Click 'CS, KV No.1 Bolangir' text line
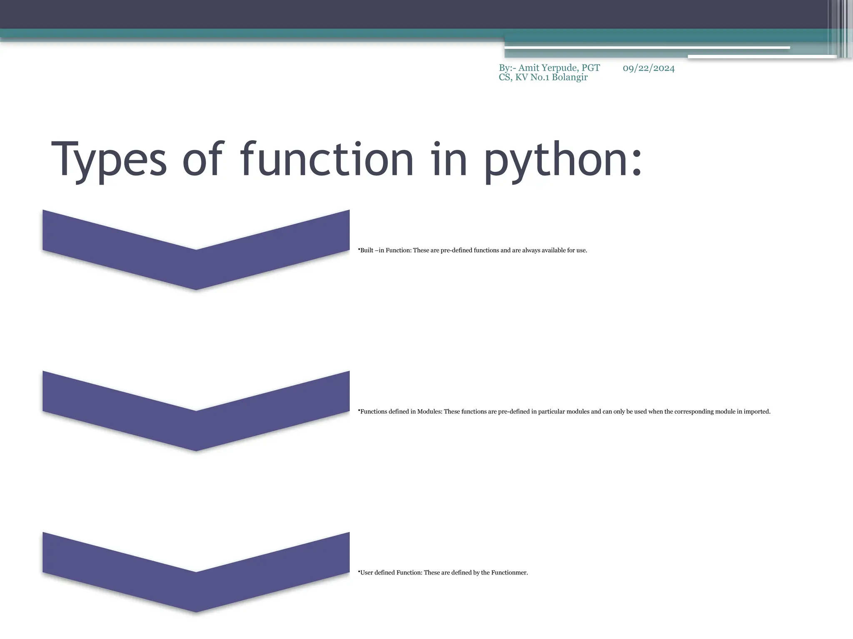The image size is (853, 639). (543, 77)
